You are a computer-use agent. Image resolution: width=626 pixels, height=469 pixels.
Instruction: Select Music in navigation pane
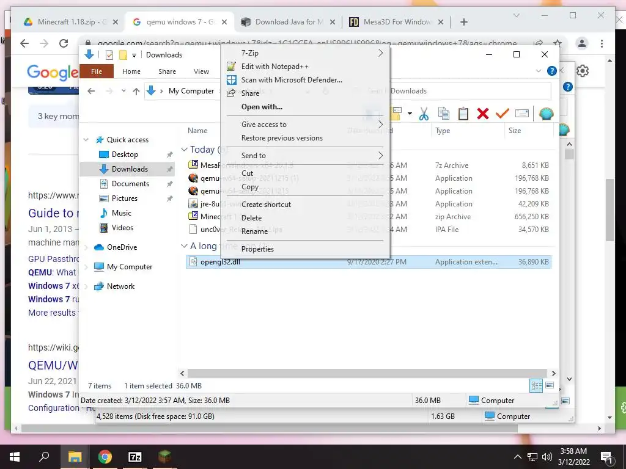point(122,213)
